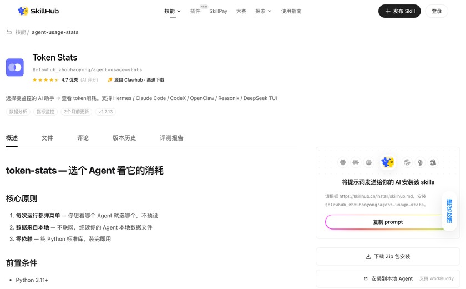Click the 前置条件 heading

[22, 263]
